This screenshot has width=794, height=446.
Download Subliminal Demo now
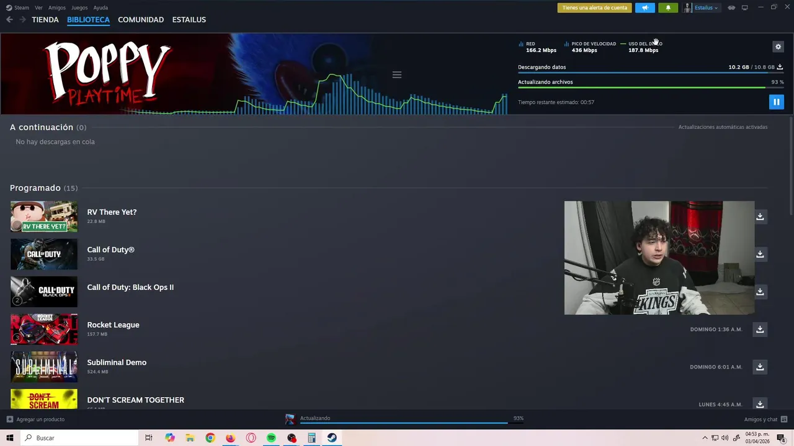(760, 367)
